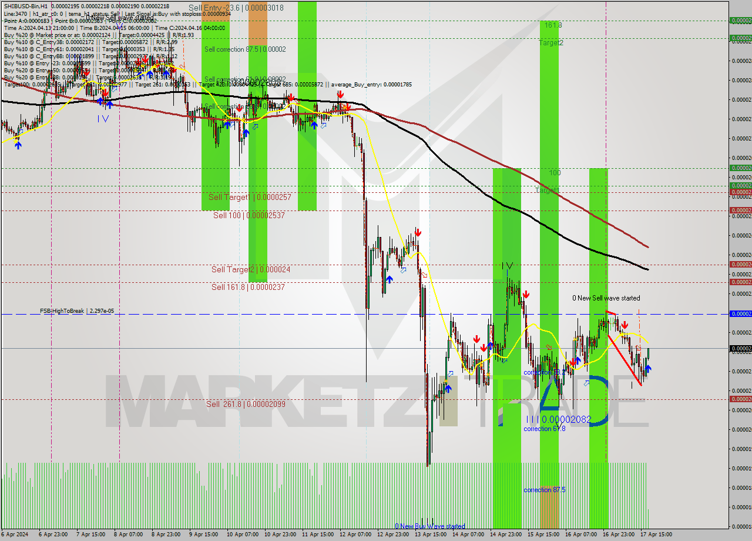Click the 'correction 87.5' label near the volume bars
This screenshot has width=752, height=541.
[x=545, y=490]
